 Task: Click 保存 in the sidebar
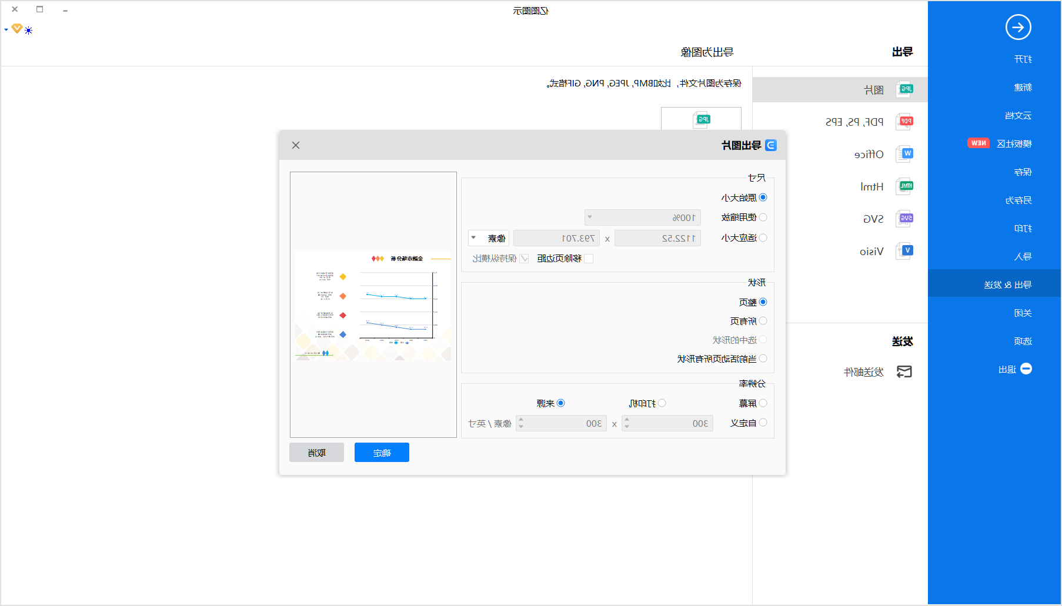pyautogui.click(x=1023, y=172)
